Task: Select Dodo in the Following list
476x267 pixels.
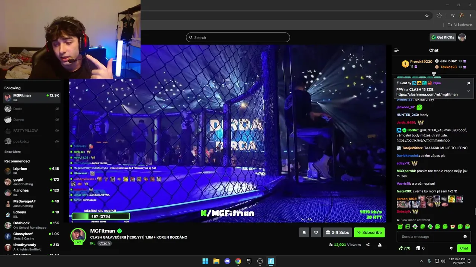Action: (32, 109)
